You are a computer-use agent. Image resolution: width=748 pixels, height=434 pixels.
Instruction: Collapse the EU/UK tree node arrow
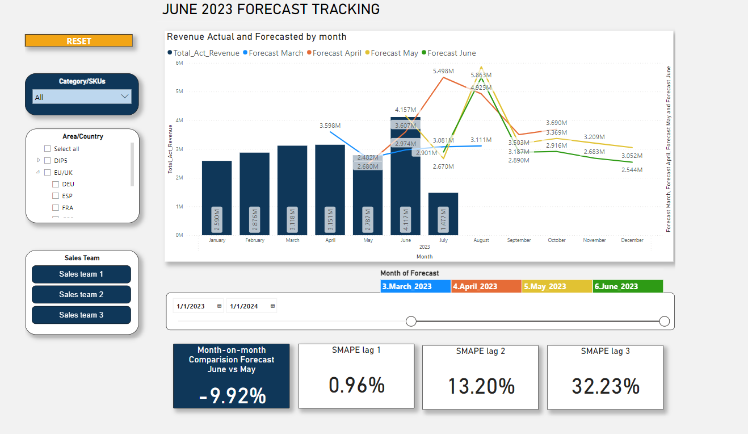39,172
